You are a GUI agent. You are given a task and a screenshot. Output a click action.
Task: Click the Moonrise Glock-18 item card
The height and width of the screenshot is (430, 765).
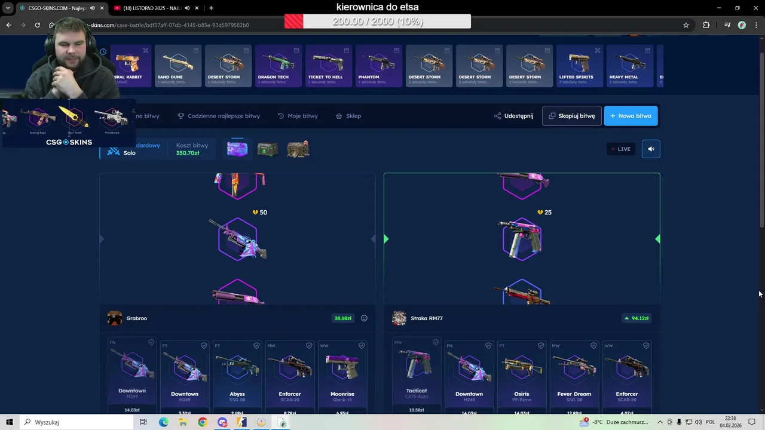(x=342, y=377)
